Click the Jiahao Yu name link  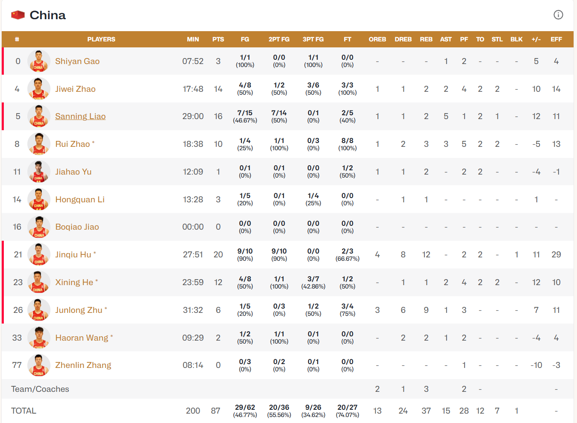click(73, 172)
